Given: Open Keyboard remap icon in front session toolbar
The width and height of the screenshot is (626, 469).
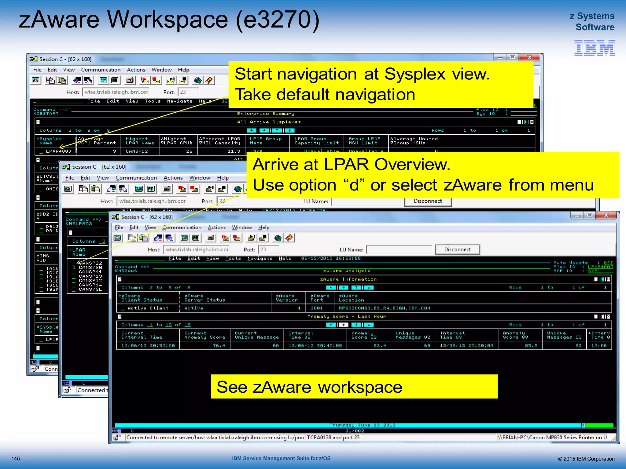Looking at the screenshot, I should point(211,238).
